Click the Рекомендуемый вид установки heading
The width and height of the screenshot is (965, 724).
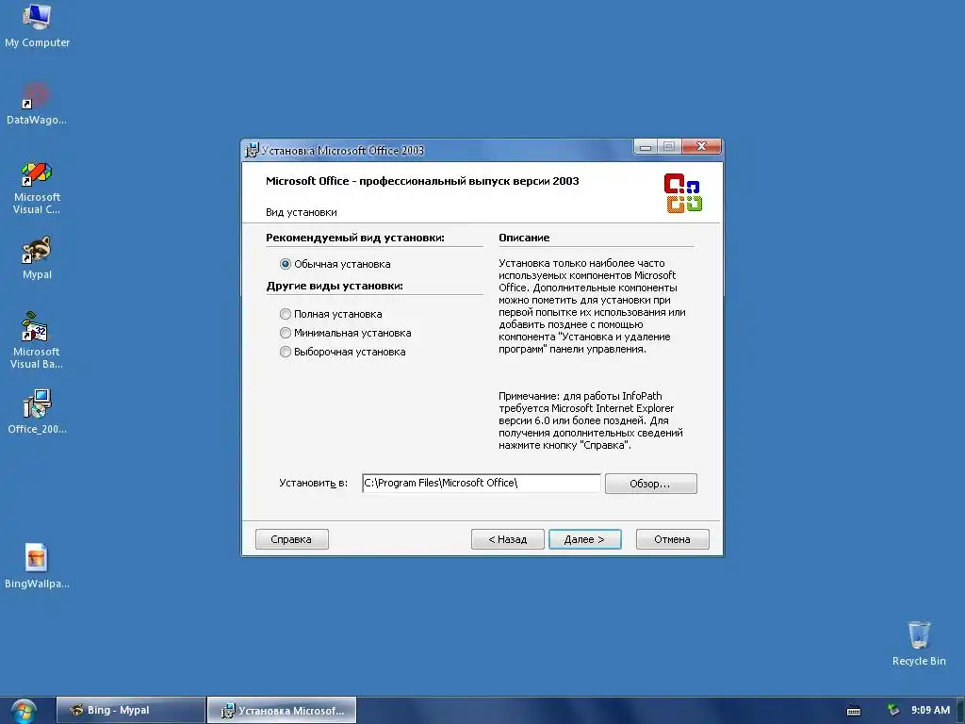click(355, 238)
